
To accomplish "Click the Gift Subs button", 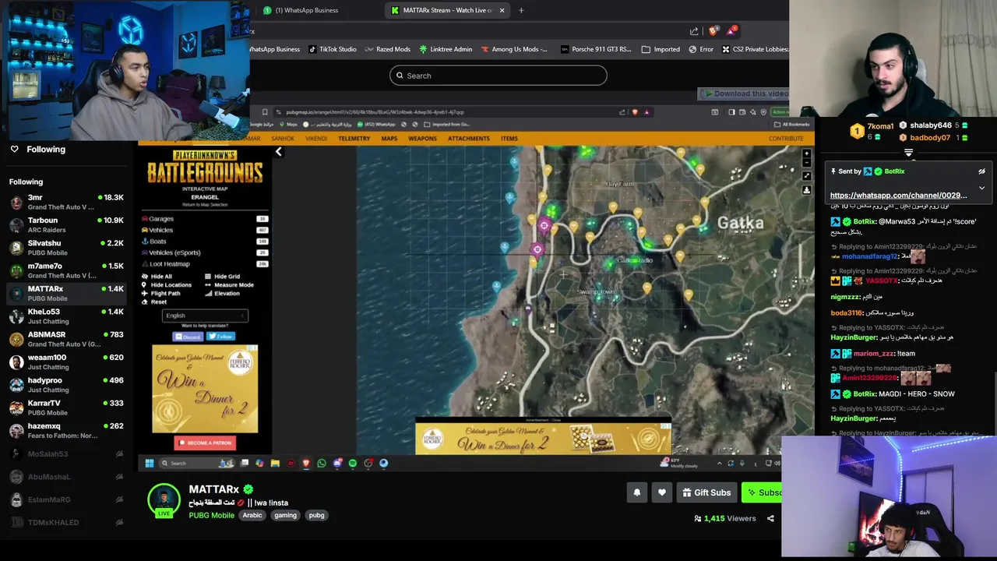I will click(706, 492).
